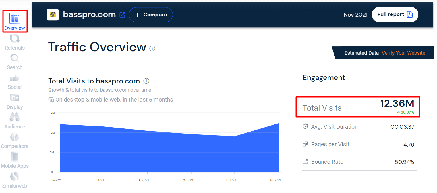The width and height of the screenshot is (437, 193).
Task: Open the Referrals section icon
Action: pos(15,39)
